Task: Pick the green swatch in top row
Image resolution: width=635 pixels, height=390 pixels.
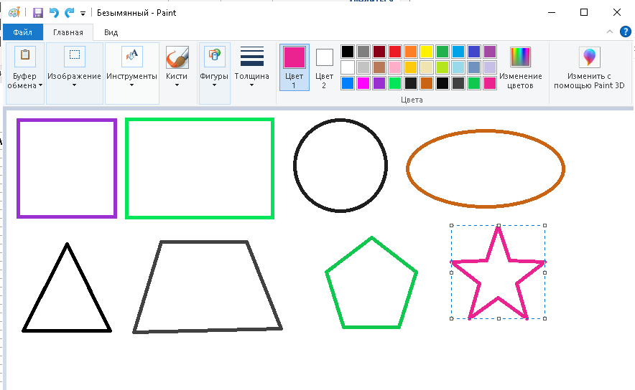Action: point(442,52)
